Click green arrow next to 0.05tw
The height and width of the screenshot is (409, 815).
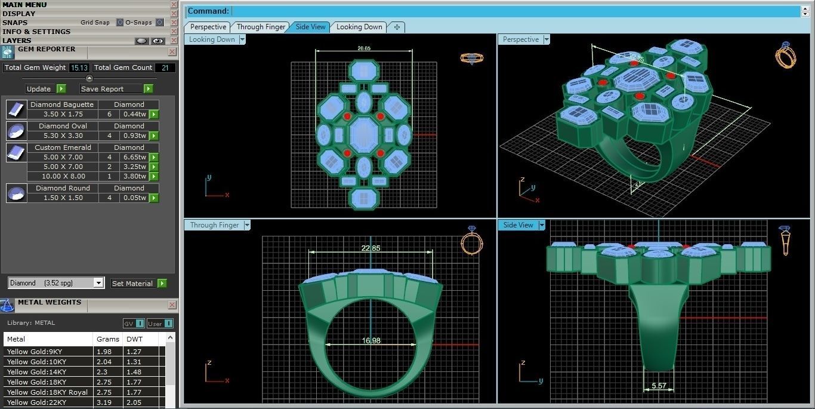[154, 198]
